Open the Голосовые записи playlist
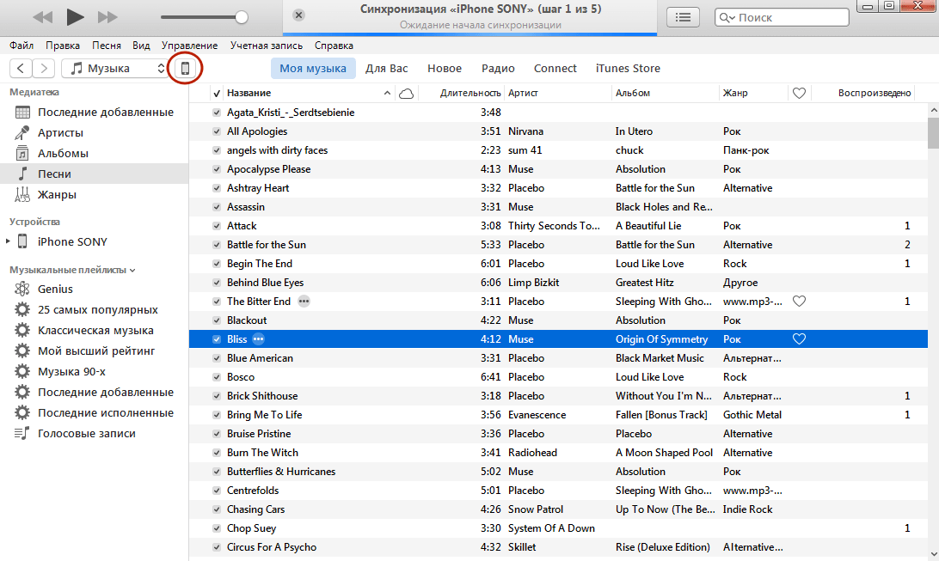The width and height of the screenshot is (939, 561). [x=94, y=434]
